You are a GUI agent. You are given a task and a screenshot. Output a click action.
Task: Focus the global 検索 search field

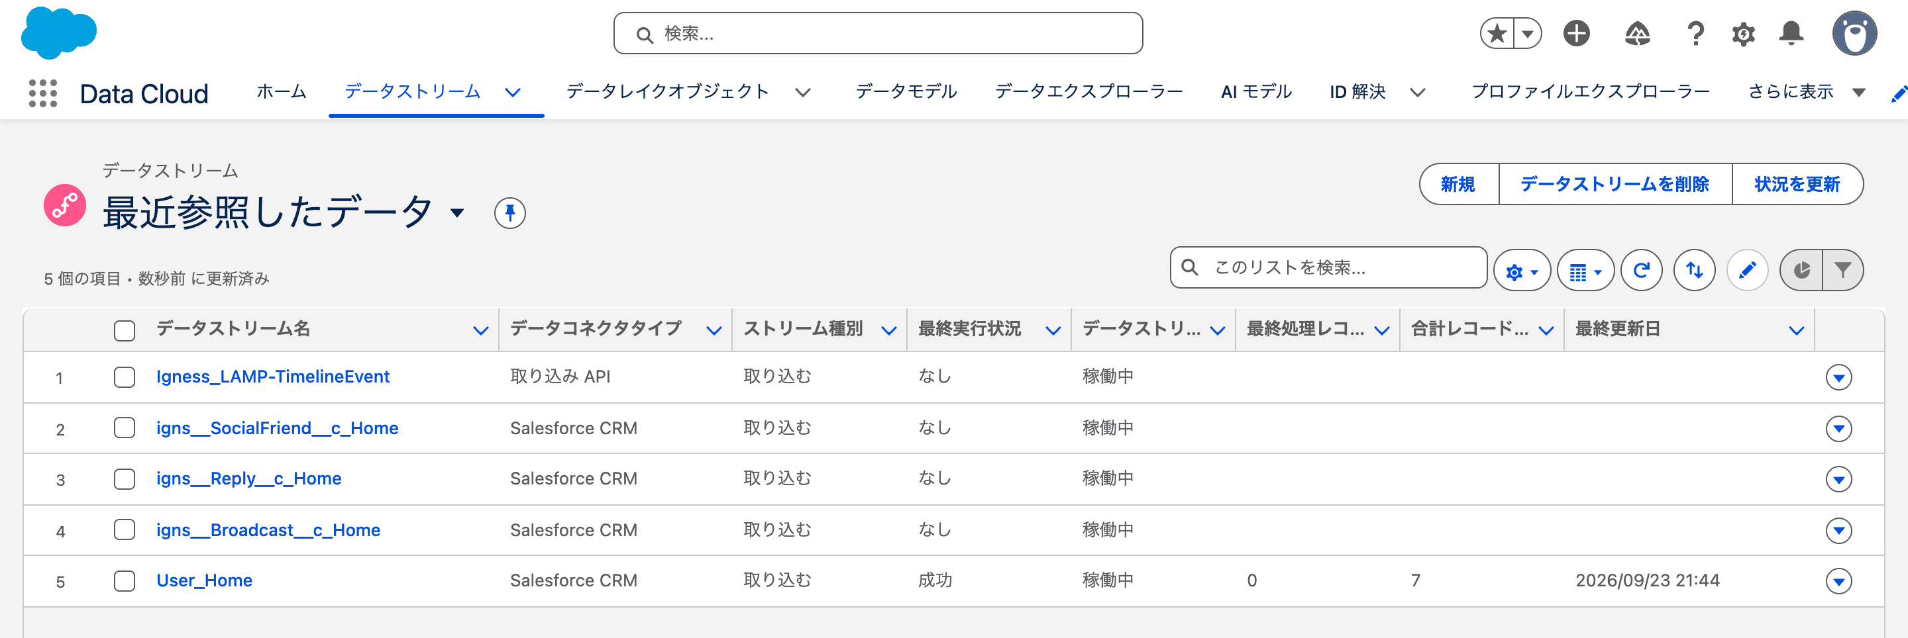pos(878,33)
